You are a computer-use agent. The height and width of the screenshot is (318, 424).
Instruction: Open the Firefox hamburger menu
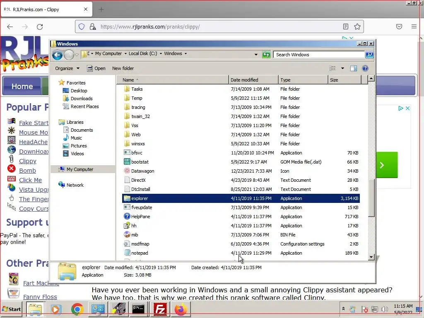click(x=414, y=26)
